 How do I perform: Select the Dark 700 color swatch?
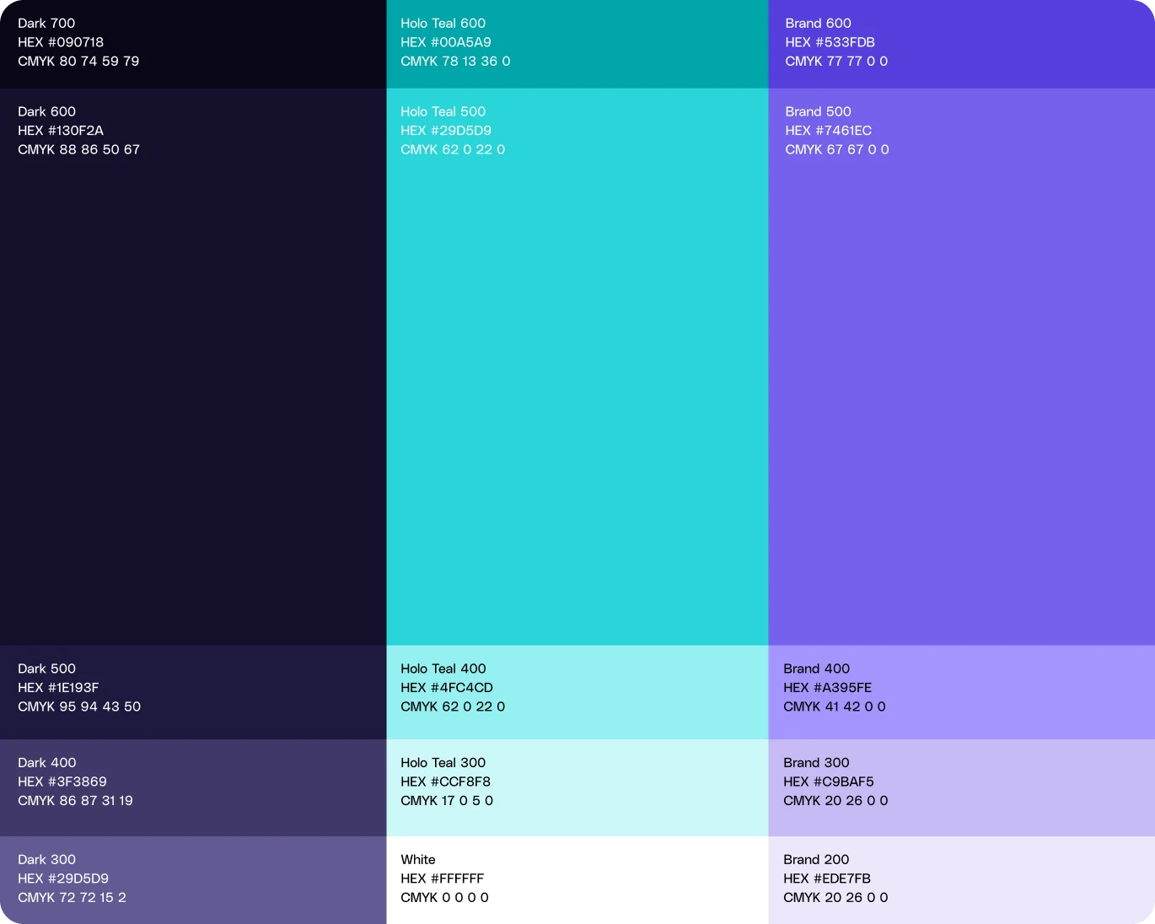[192, 42]
